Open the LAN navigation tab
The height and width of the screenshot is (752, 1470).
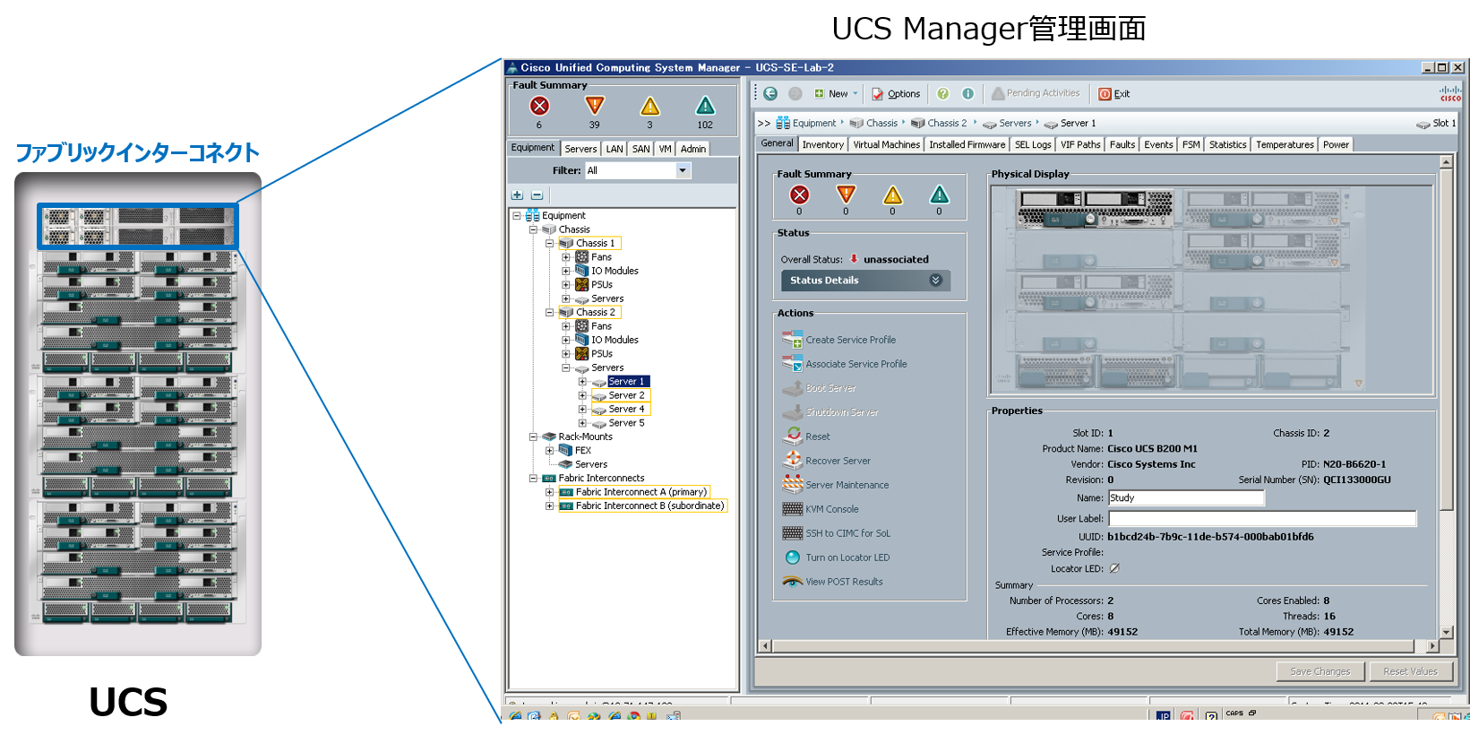[x=615, y=149]
